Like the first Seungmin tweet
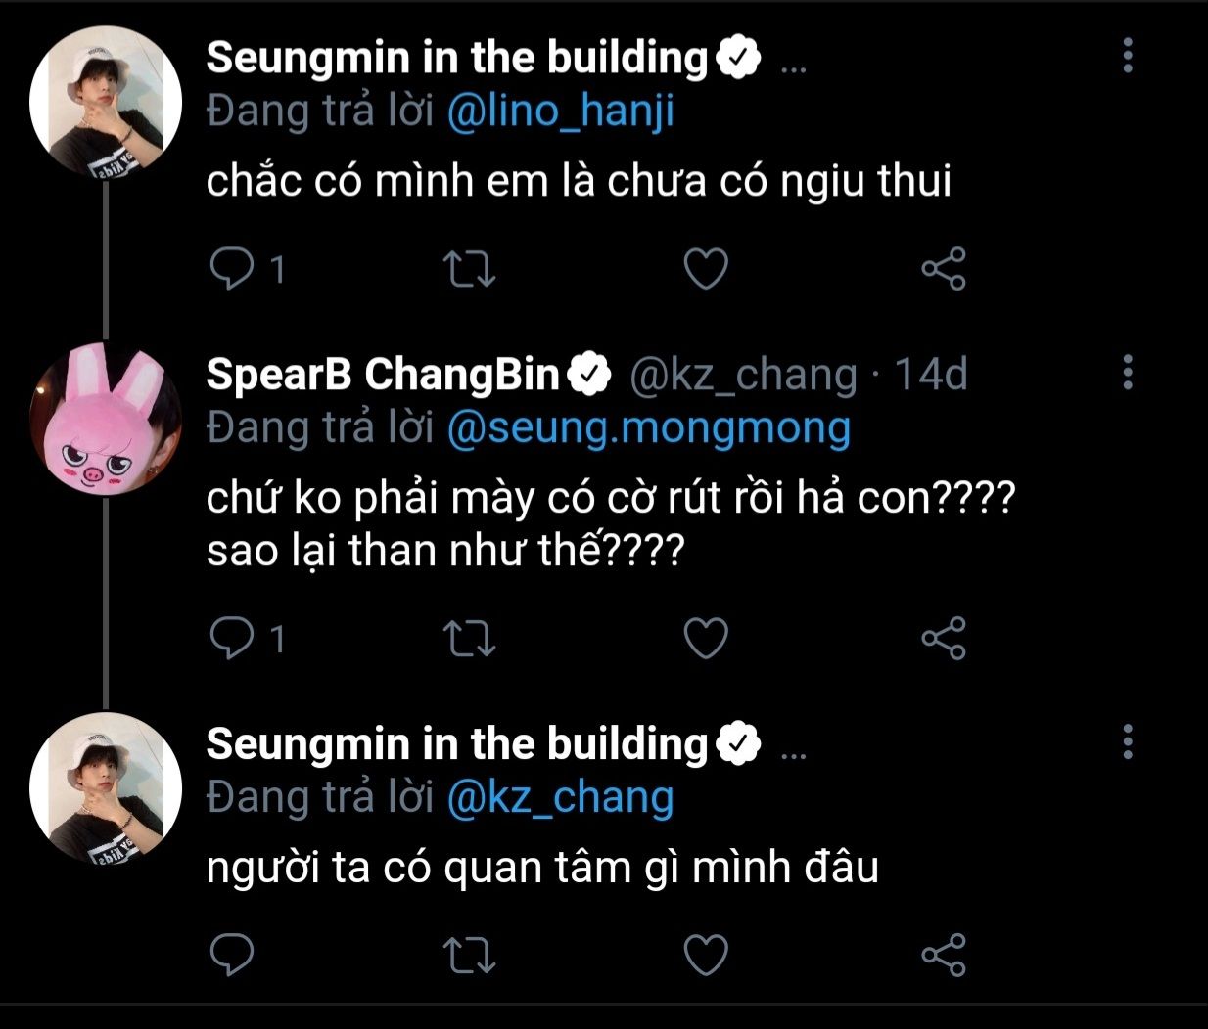This screenshot has width=1208, height=1029. [x=705, y=269]
